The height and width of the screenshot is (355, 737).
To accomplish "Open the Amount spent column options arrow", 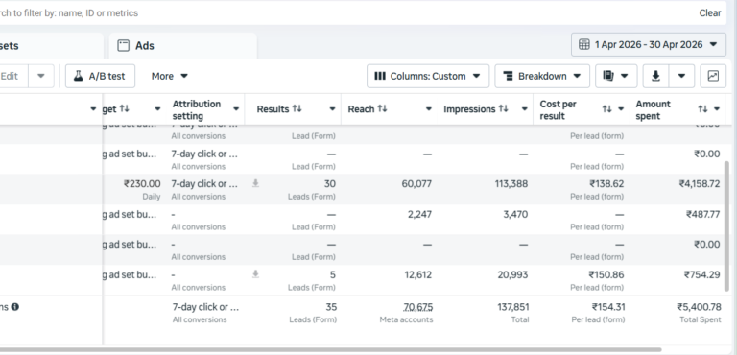I will pyautogui.click(x=717, y=109).
